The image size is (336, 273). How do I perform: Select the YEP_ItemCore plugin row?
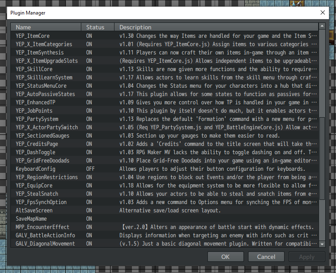pos(165,36)
